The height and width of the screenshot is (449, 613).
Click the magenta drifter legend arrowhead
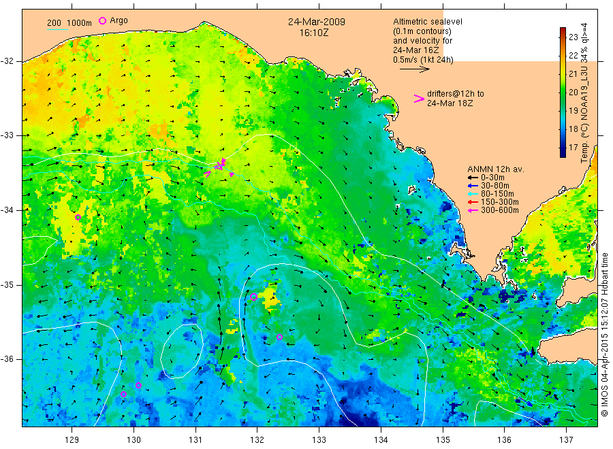coord(419,99)
